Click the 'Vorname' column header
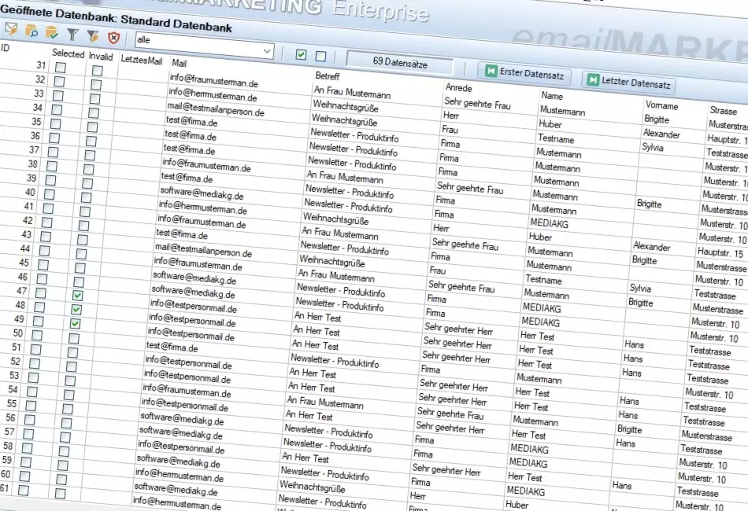The height and width of the screenshot is (511, 748). pyautogui.click(x=661, y=105)
